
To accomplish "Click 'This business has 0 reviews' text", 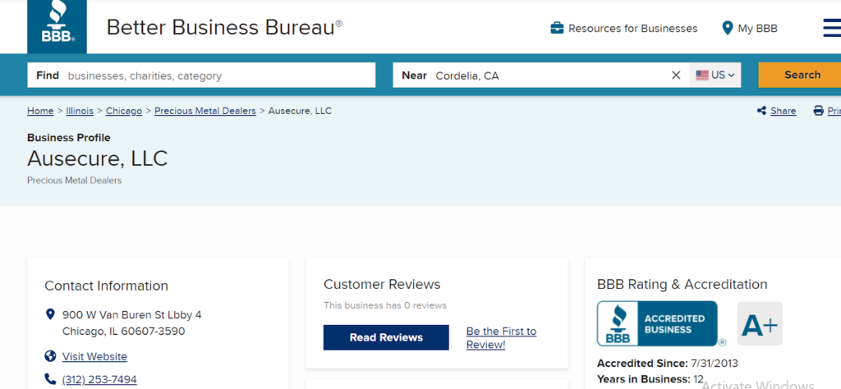I will point(384,305).
